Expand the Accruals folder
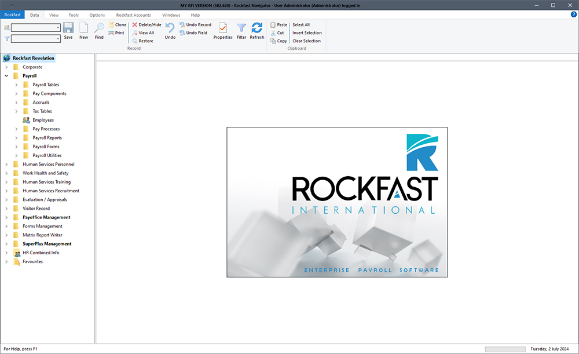 16,103
